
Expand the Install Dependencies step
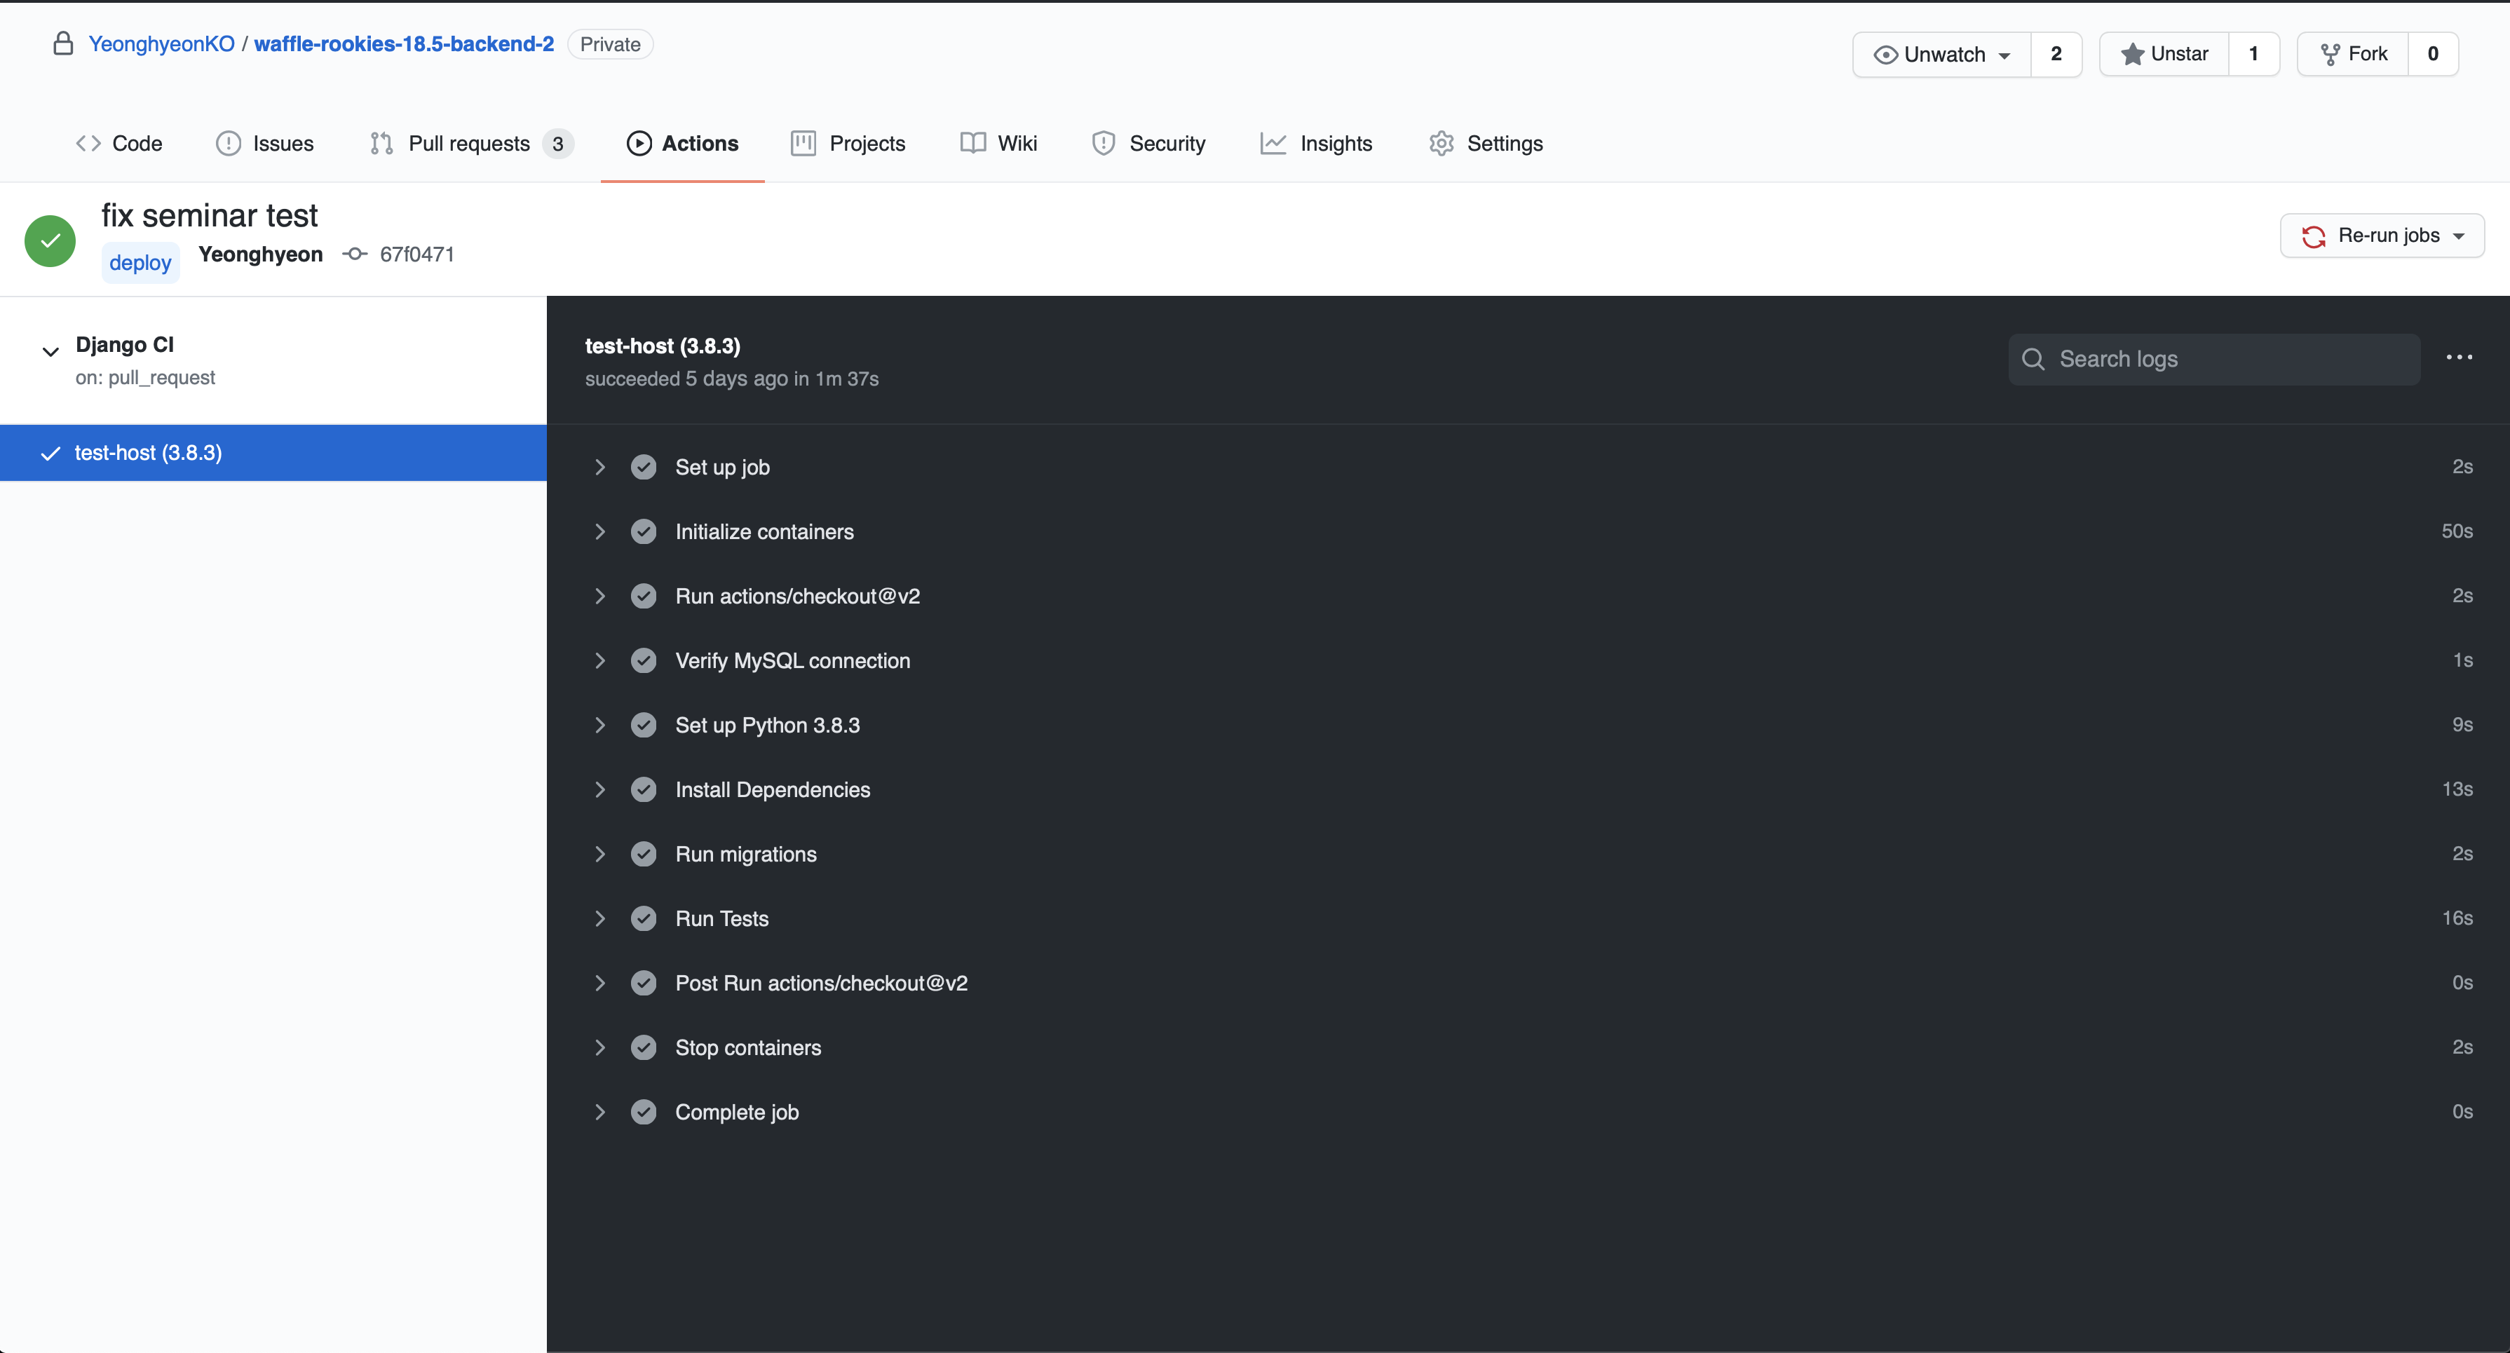tap(600, 789)
